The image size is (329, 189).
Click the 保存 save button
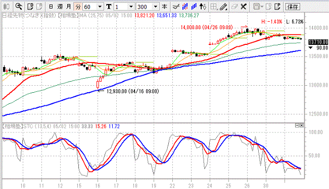coord(293,7)
